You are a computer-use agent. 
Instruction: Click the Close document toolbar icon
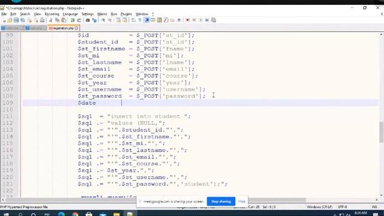pyautogui.click(x=29, y=20)
